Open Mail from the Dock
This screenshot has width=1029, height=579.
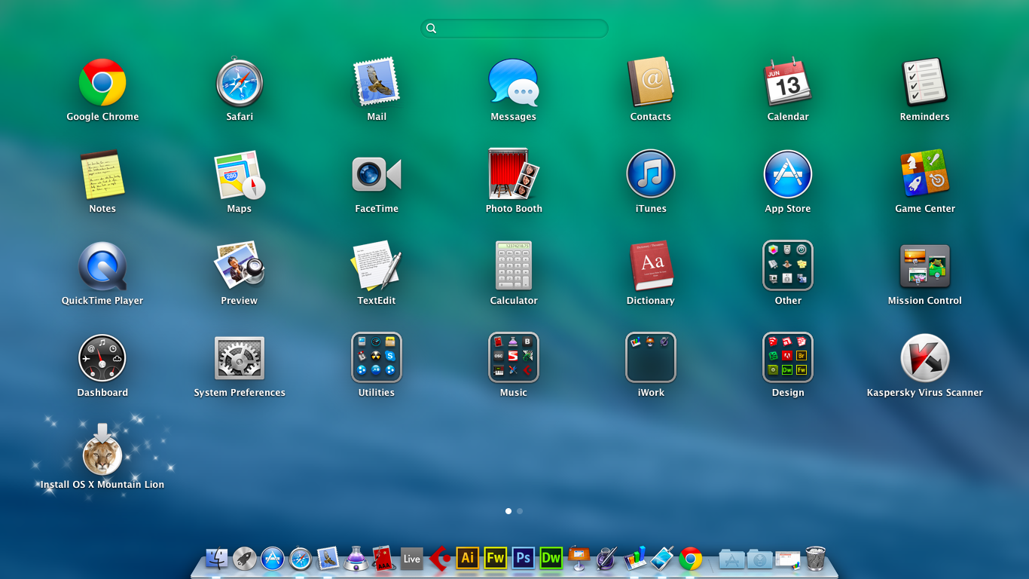[328, 558]
